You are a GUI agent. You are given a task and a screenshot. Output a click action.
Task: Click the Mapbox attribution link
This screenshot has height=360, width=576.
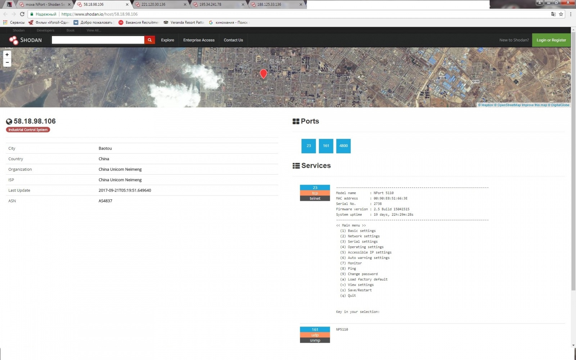click(486, 105)
